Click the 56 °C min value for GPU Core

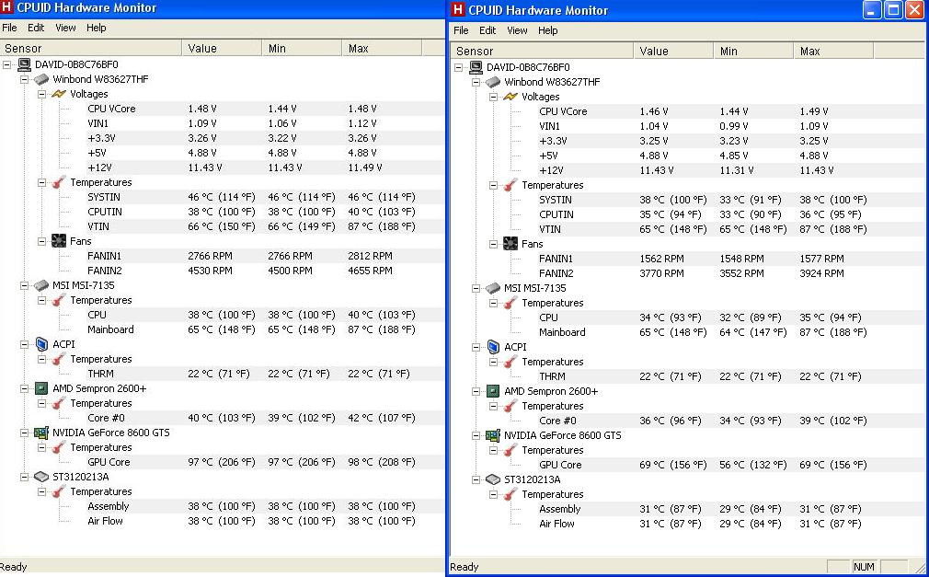point(753,465)
